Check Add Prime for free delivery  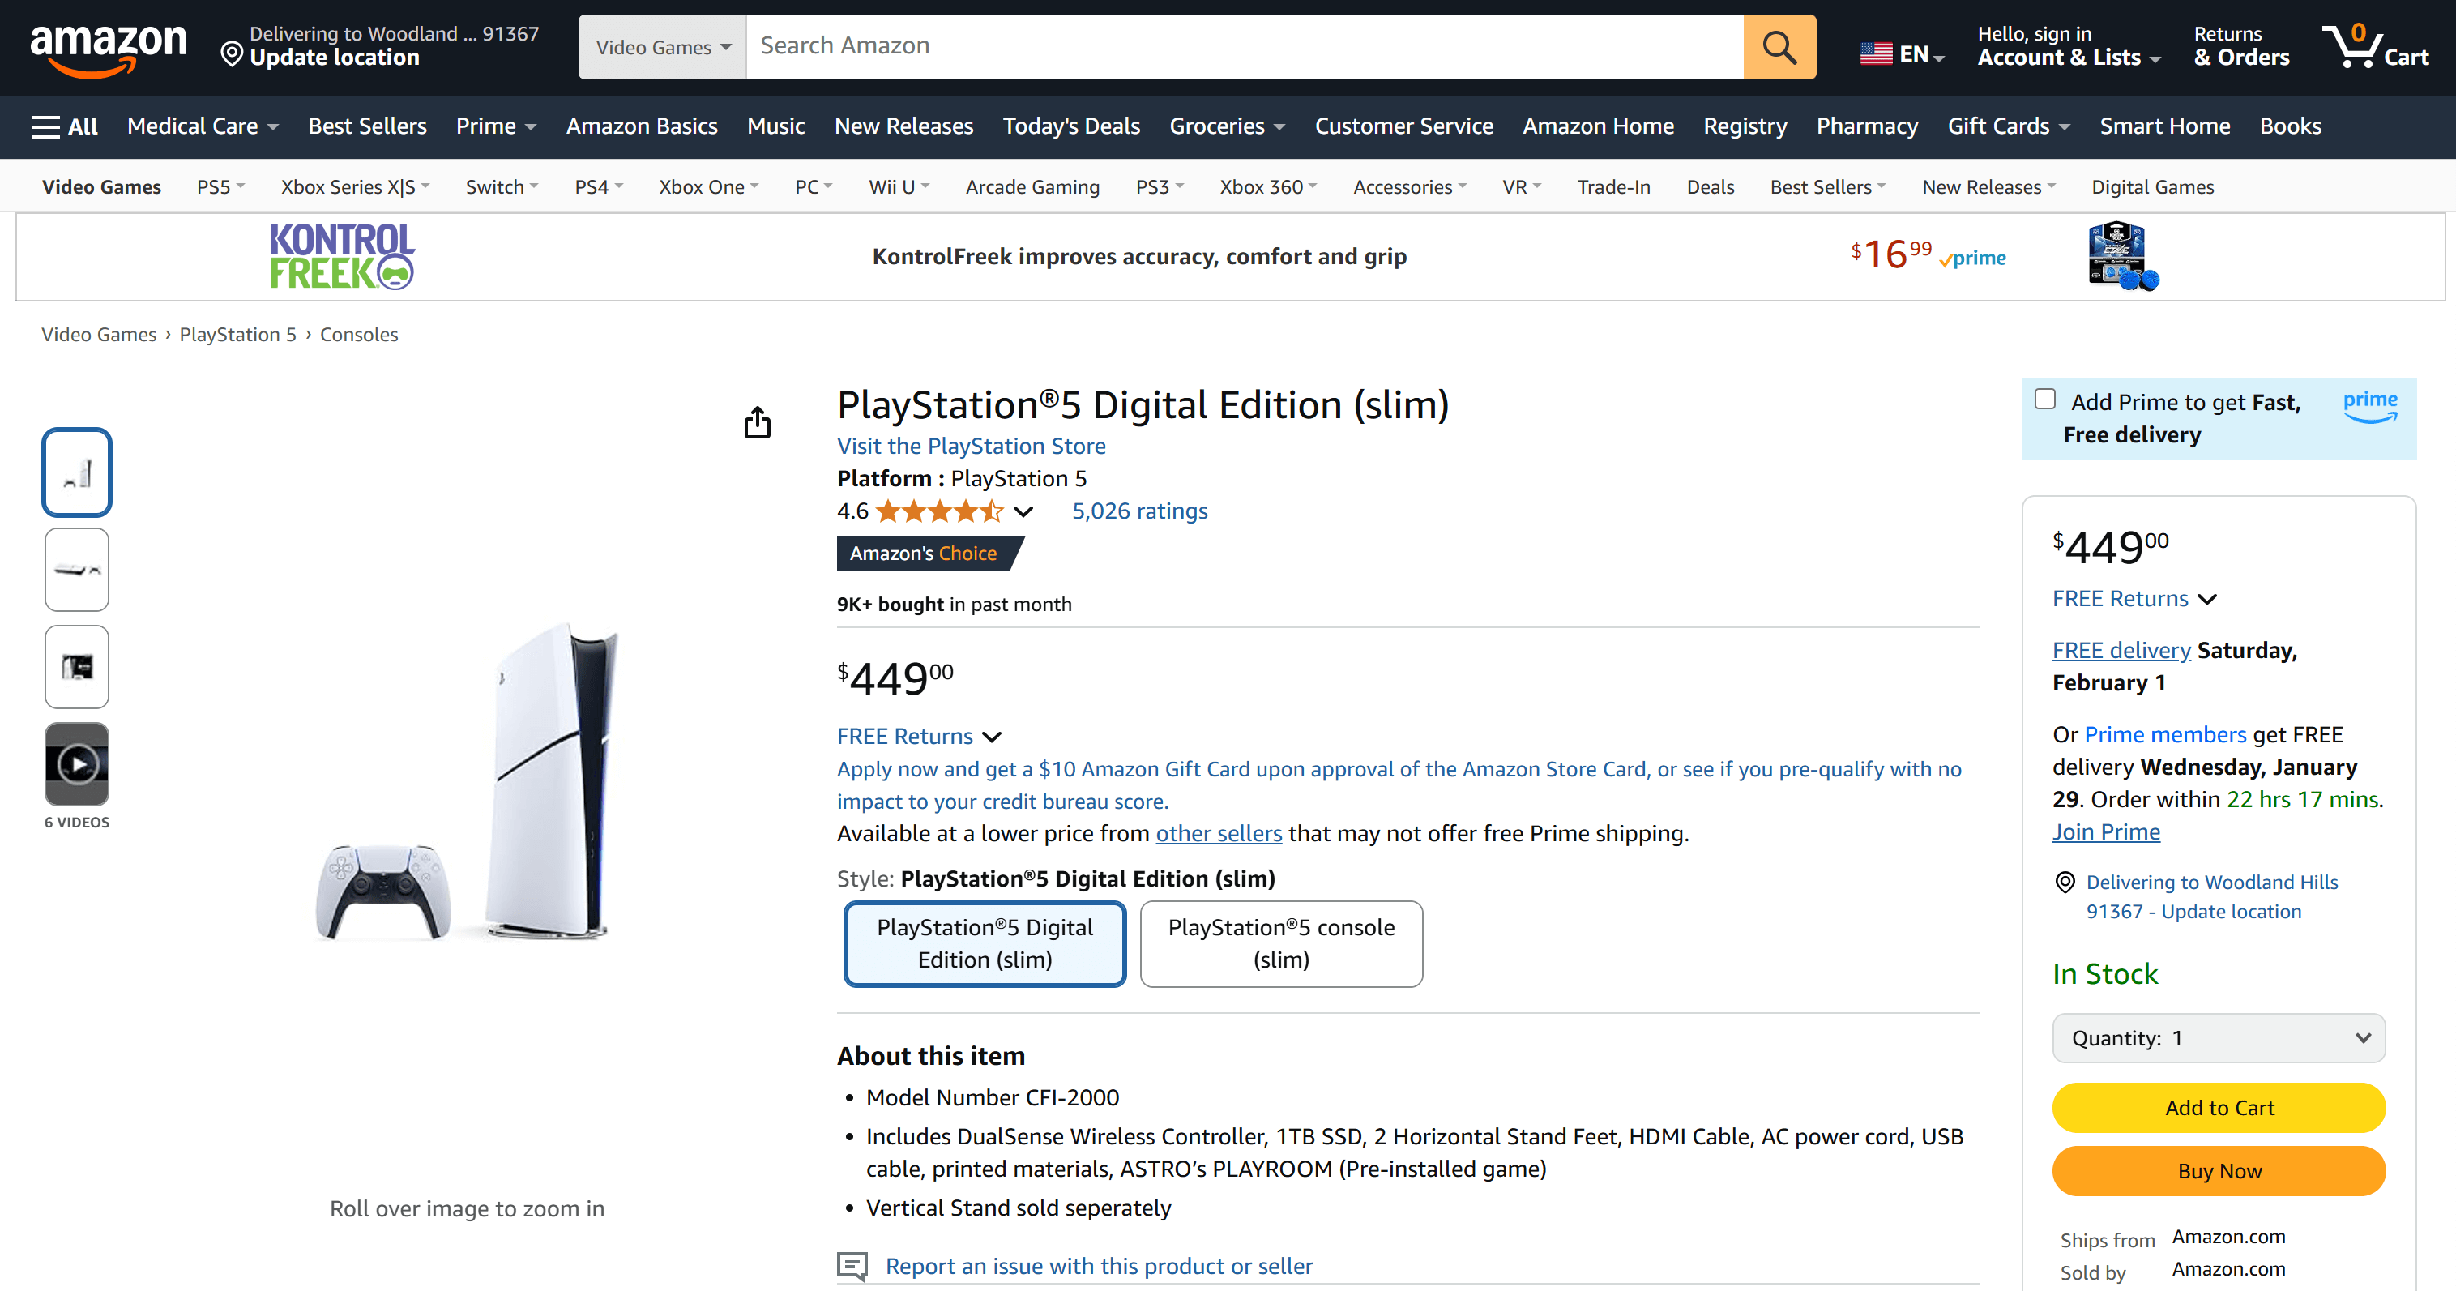coord(2045,399)
